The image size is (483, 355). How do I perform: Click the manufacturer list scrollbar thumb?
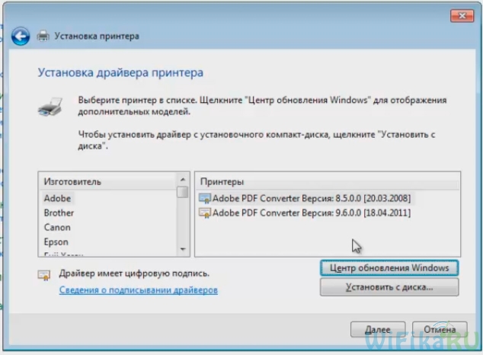(182, 193)
